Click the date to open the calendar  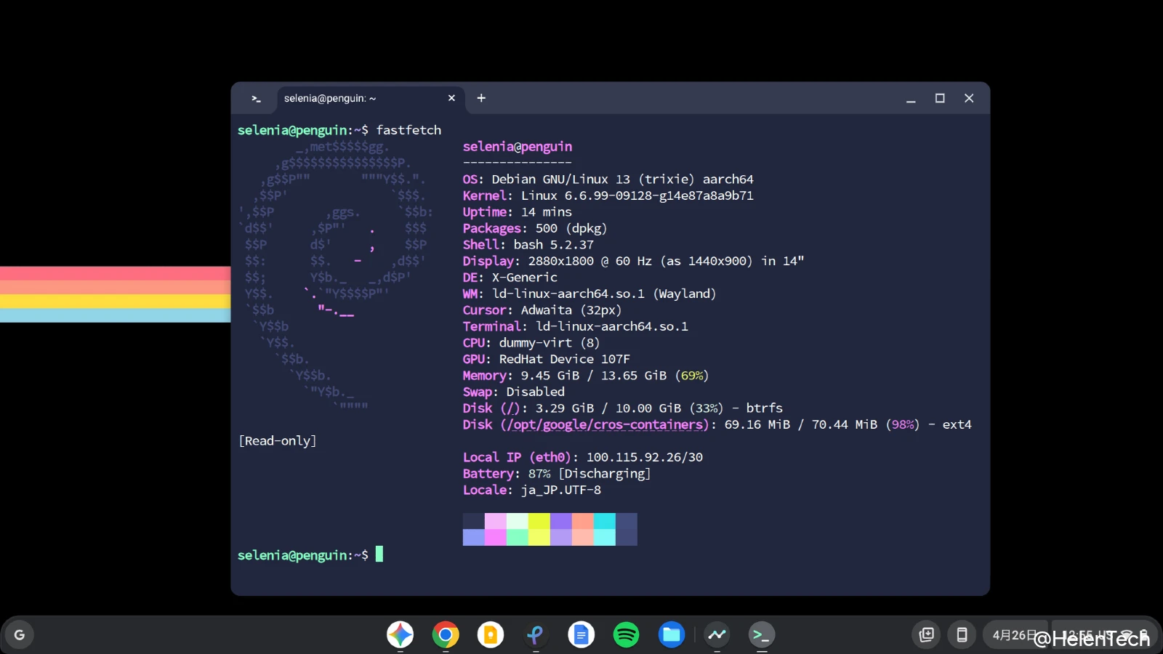(x=1017, y=634)
